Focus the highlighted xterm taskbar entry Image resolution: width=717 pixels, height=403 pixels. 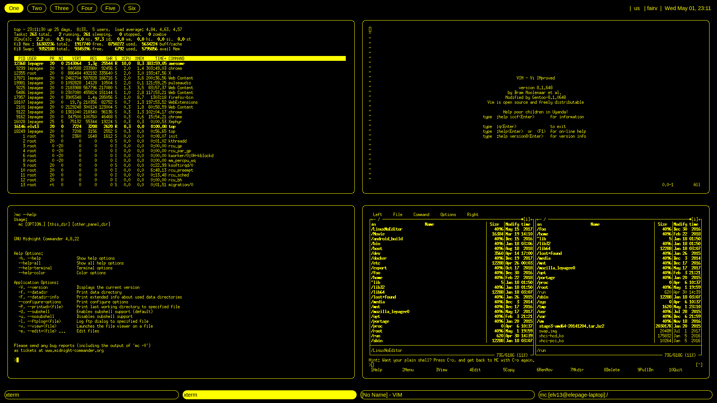pyautogui.click(x=270, y=395)
